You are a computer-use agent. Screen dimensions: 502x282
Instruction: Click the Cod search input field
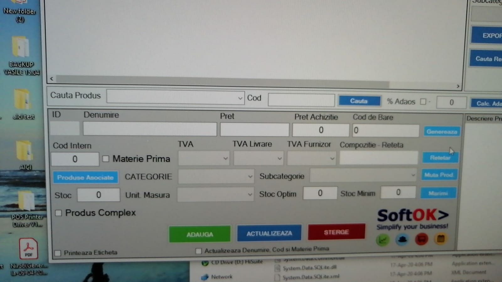[x=301, y=100]
